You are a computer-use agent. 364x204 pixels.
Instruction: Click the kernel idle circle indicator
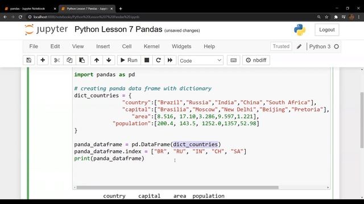coord(336,46)
